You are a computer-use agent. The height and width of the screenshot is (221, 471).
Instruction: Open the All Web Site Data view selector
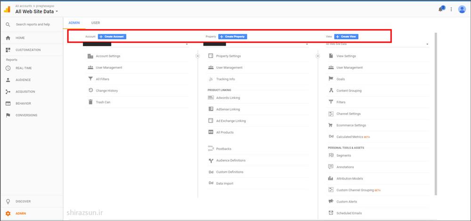coord(37,11)
